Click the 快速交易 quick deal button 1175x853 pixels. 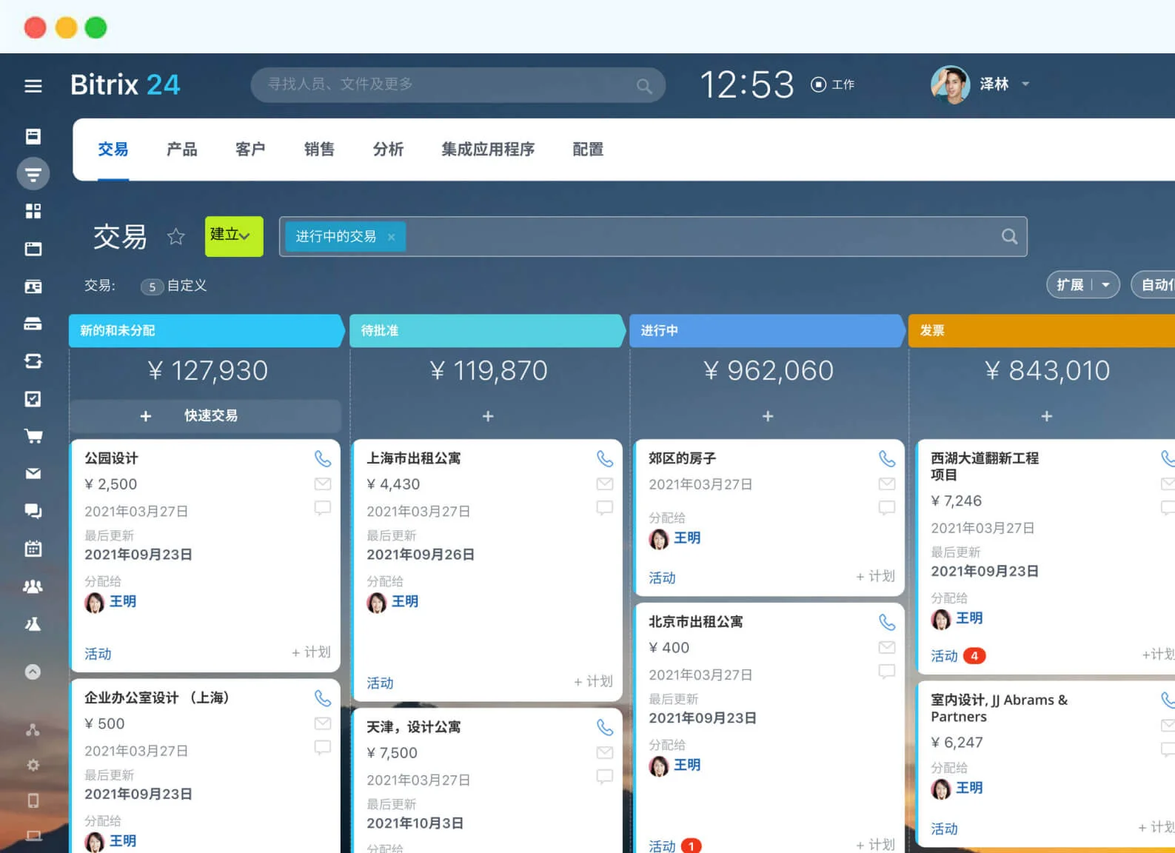(205, 416)
